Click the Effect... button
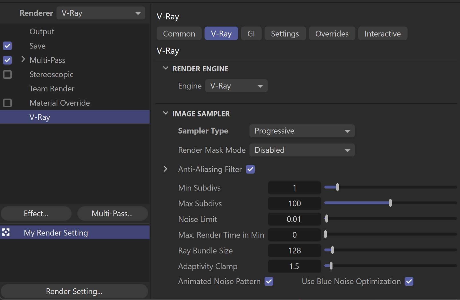This screenshot has width=460, height=300. [36, 214]
